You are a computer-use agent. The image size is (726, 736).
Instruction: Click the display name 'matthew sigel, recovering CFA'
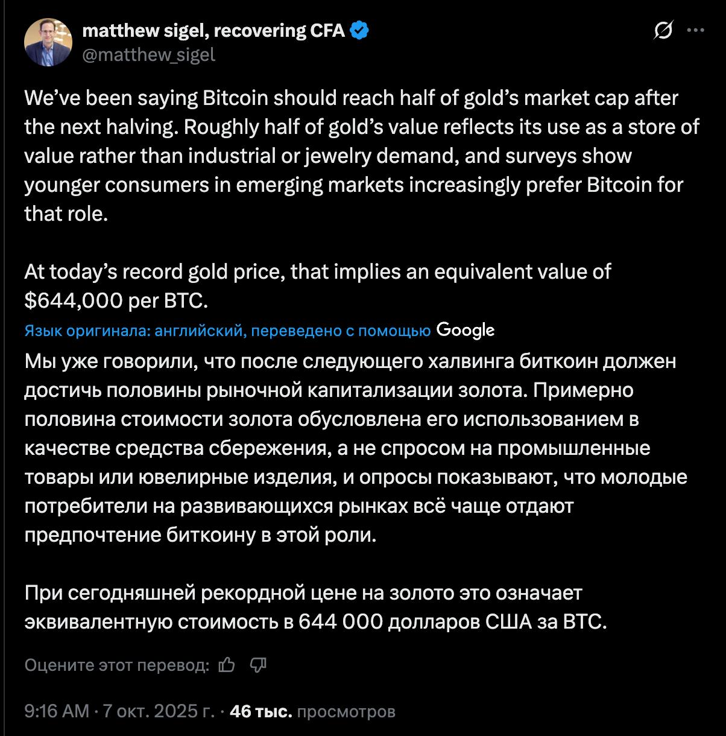point(213,30)
